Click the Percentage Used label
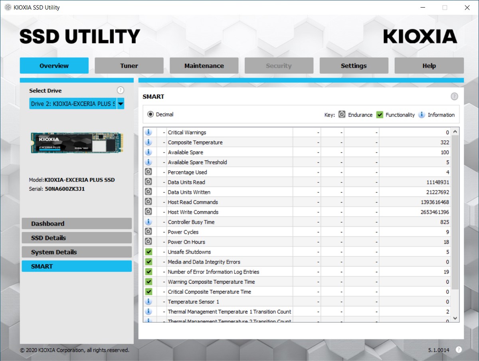Image resolution: width=479 pixels, height=361 pixels. (187, 172)
